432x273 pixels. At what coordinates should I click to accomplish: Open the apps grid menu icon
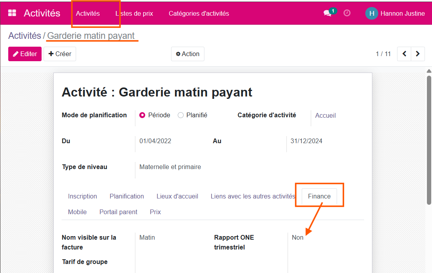point(12,13)
